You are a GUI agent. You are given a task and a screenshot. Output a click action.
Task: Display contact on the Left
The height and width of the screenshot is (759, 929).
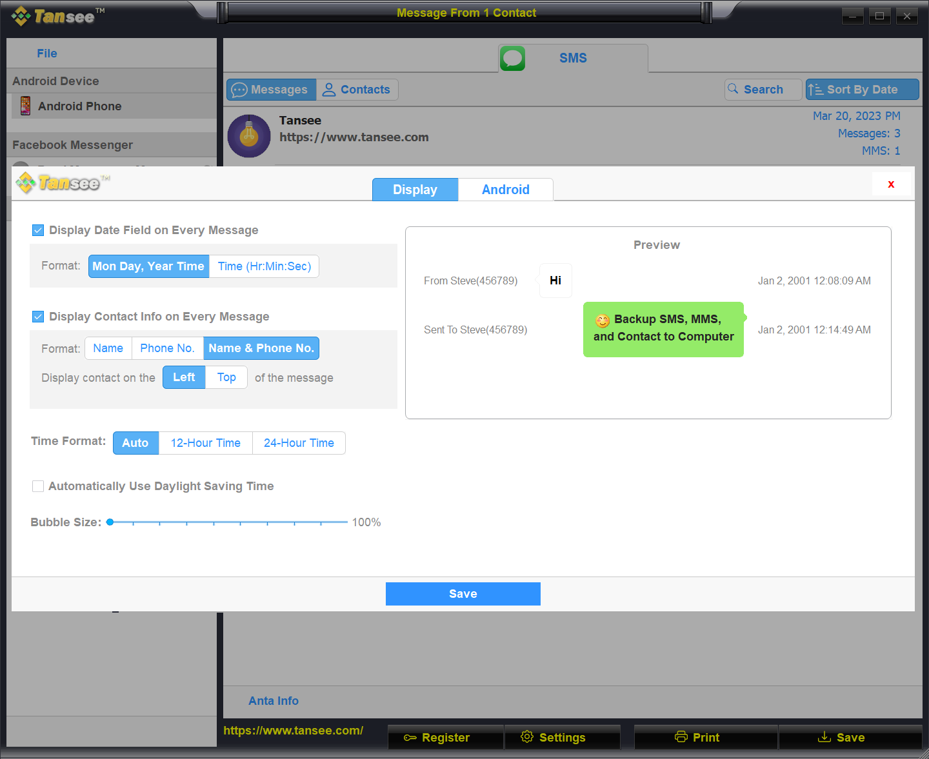click(x=184, y=377)
